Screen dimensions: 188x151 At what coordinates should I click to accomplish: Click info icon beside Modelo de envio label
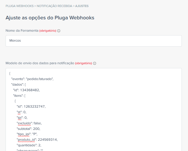click(95, 63)
